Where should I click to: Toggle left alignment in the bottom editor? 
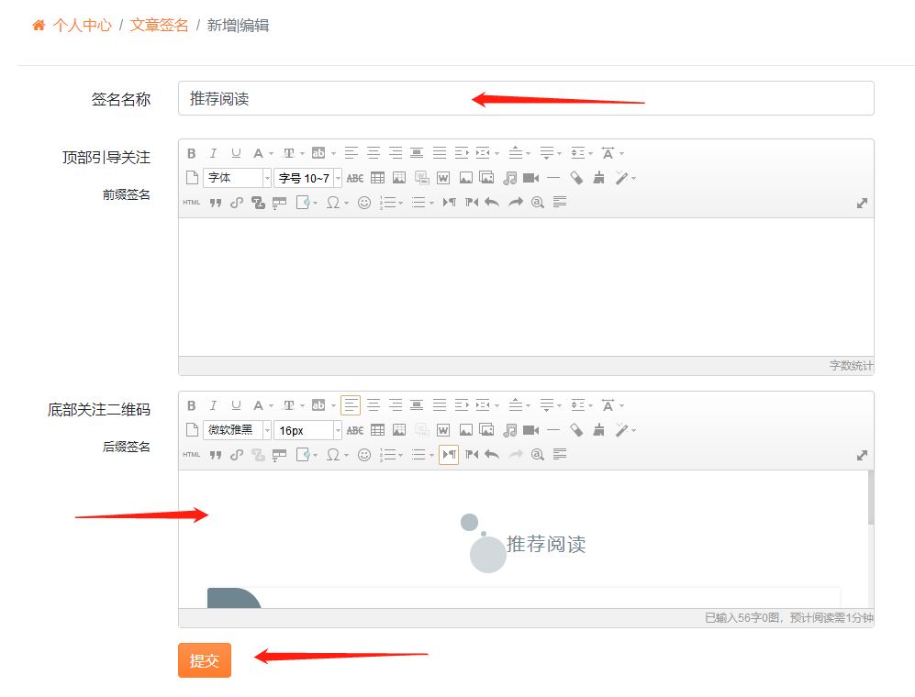coord(351,405)
